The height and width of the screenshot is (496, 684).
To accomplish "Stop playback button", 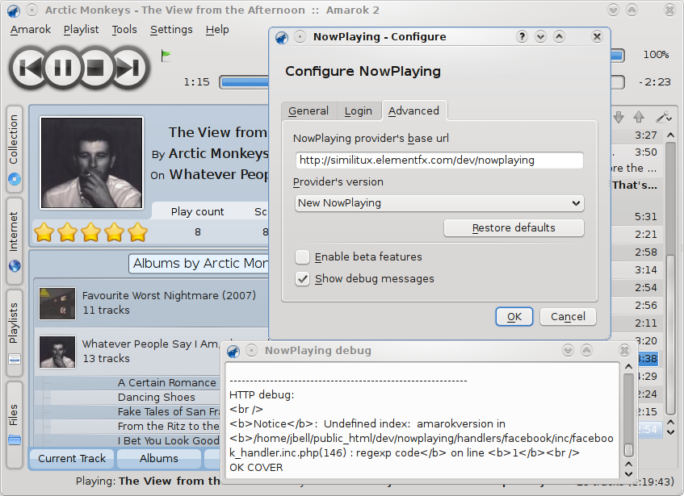I will [95, 68].
